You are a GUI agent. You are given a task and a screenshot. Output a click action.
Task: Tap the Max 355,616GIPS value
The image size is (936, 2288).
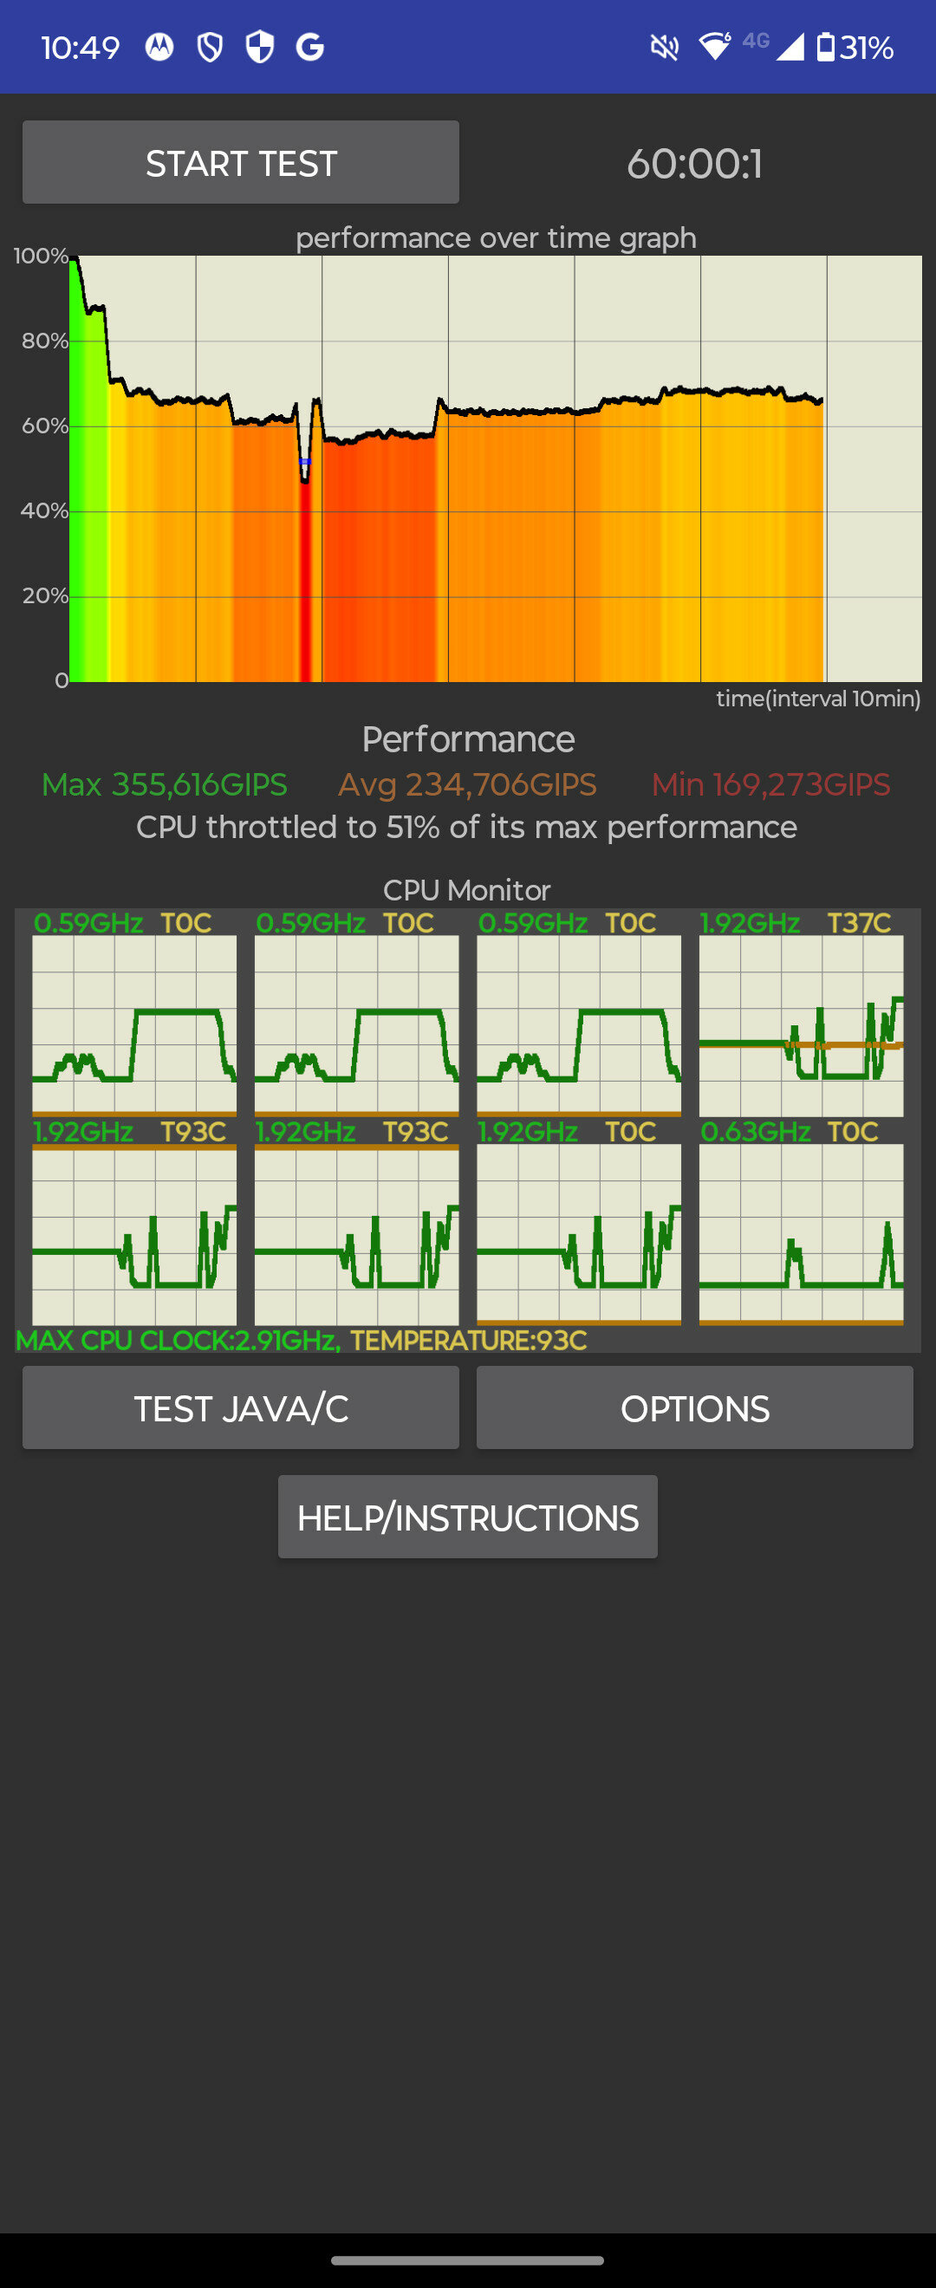[165, 784]
